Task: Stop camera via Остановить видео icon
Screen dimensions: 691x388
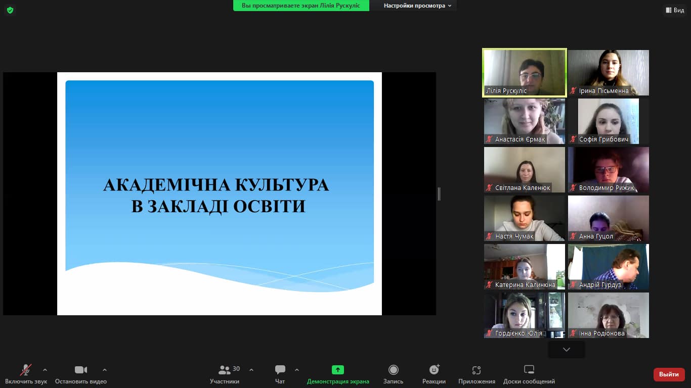Action: pos(81,370)
